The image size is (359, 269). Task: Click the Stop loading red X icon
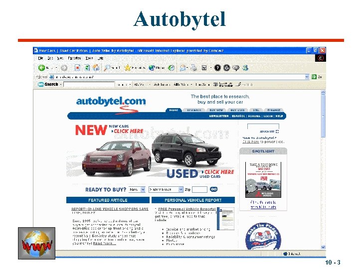(x=77, y=68)
